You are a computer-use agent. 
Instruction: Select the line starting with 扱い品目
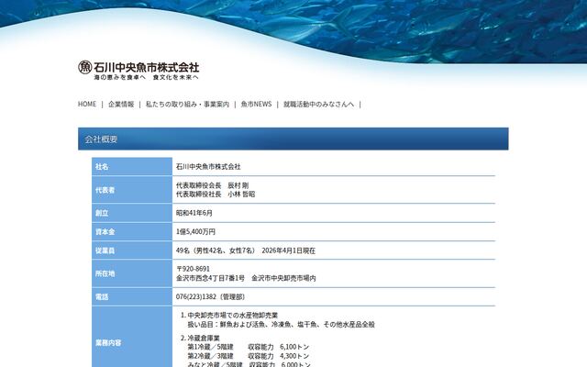(x=282, y=325)
